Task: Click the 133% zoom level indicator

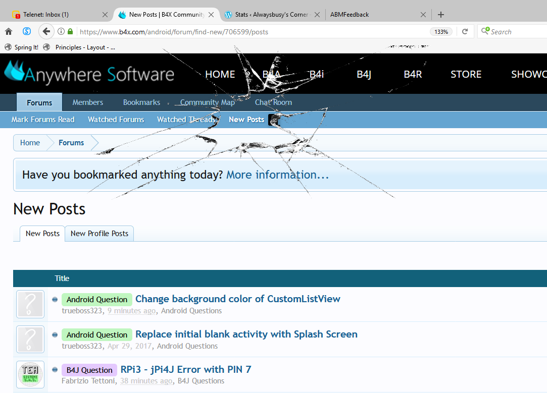Action: pos(441,32)
